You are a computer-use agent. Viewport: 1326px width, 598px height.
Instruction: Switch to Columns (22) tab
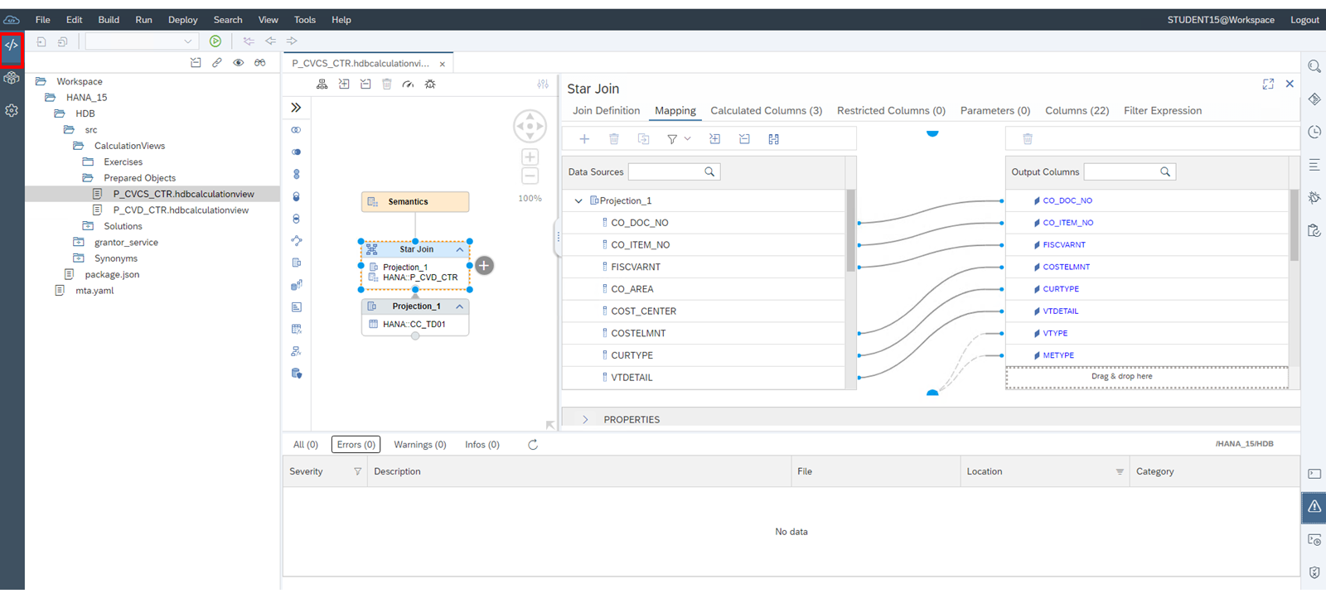pos(1077,111)
